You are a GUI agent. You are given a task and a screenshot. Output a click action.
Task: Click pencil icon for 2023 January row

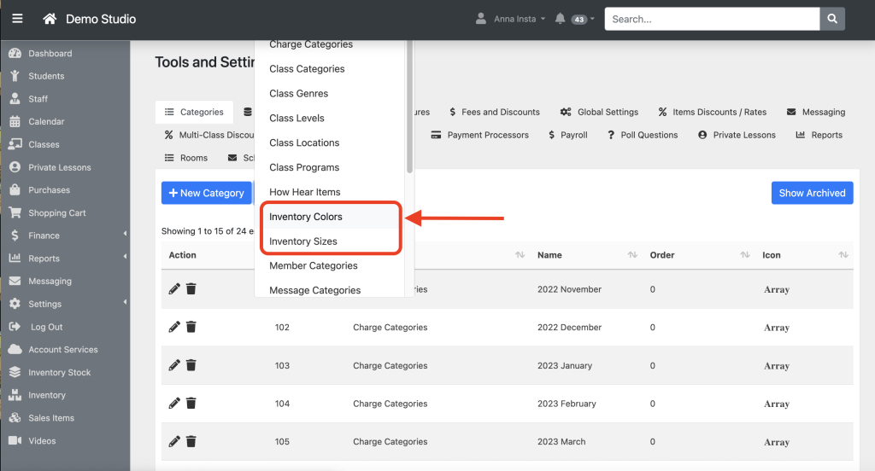click(174, 365)
